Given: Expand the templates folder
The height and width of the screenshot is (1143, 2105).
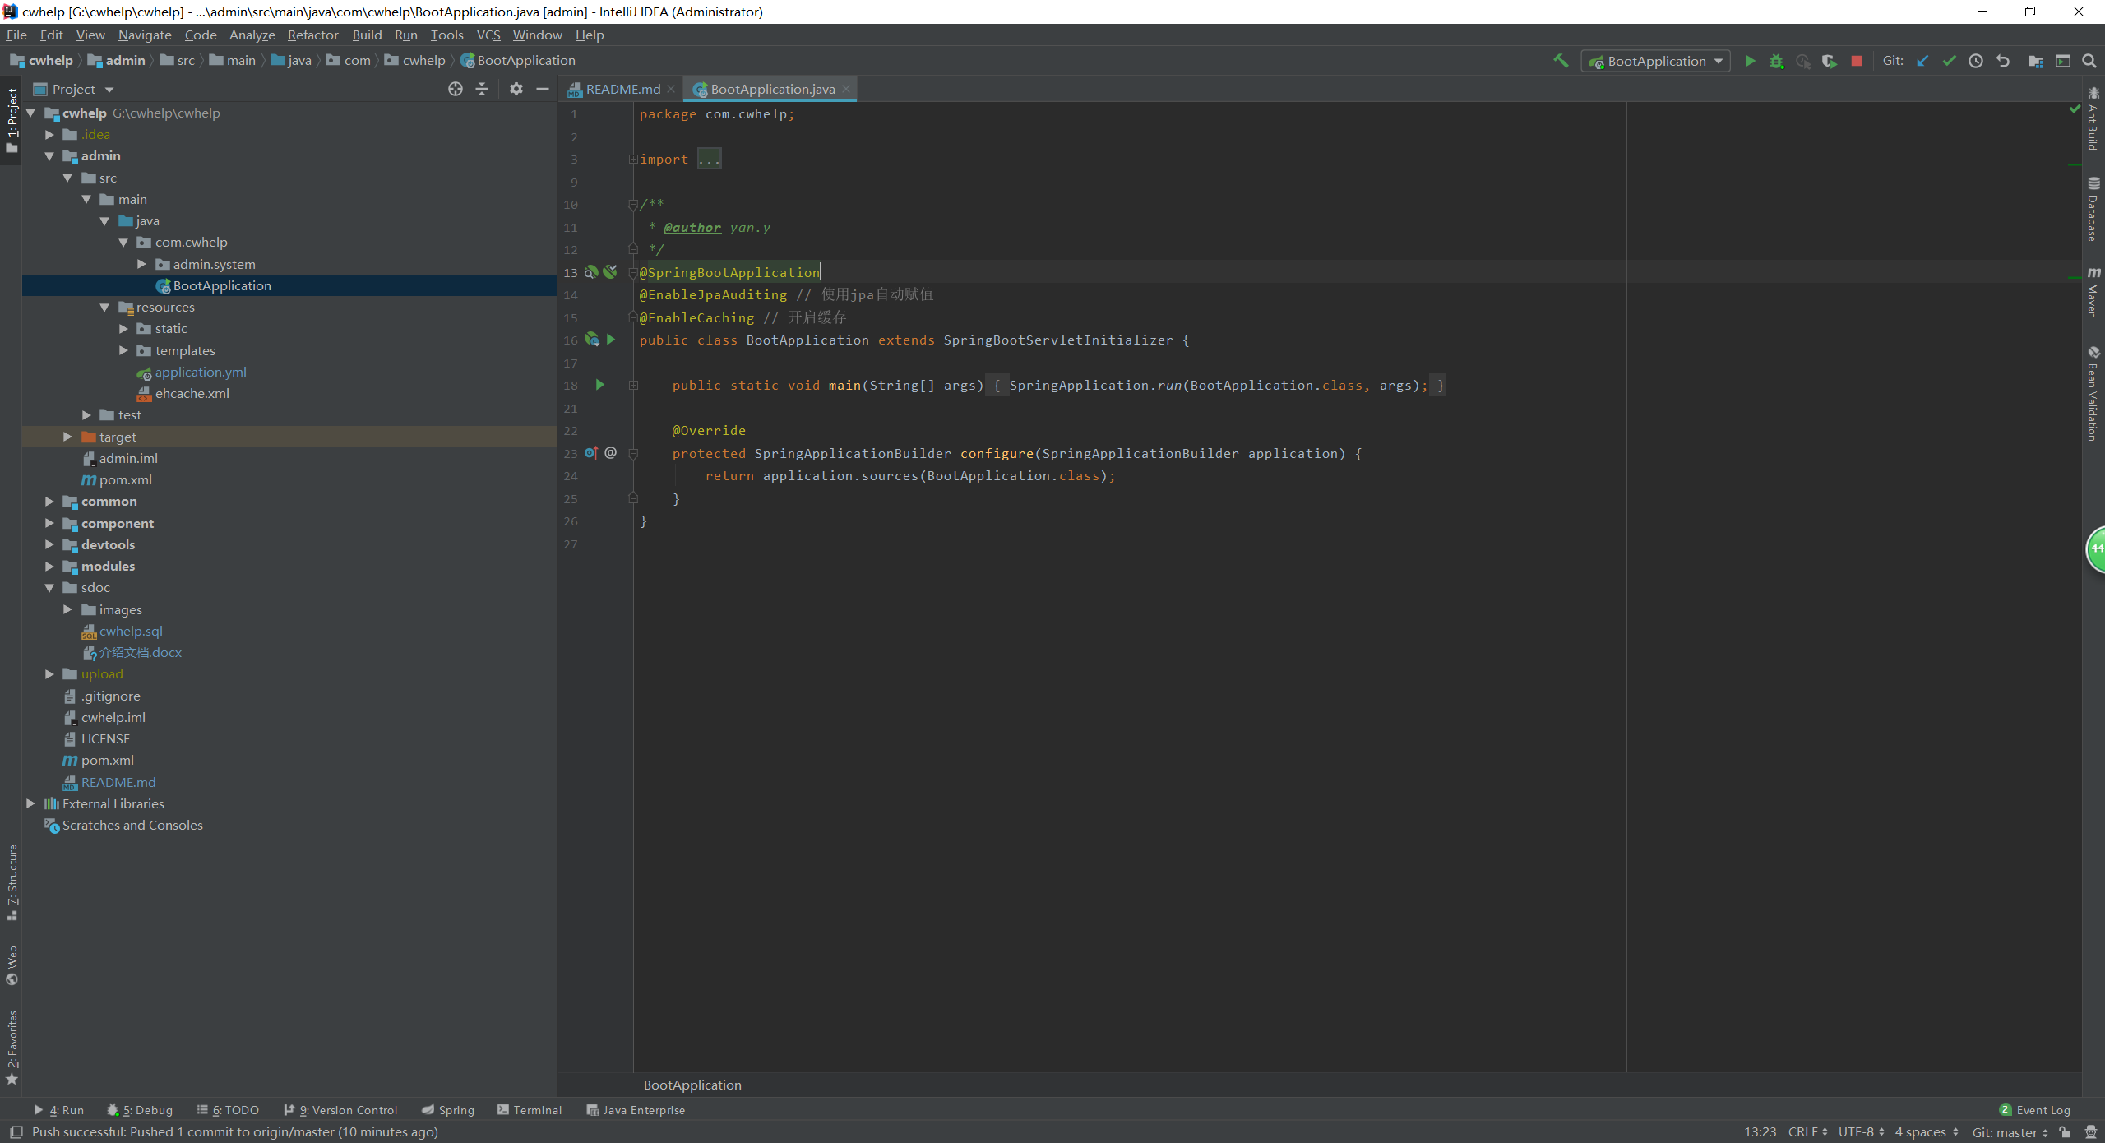Looking at the screenshot, I should 123,350.
